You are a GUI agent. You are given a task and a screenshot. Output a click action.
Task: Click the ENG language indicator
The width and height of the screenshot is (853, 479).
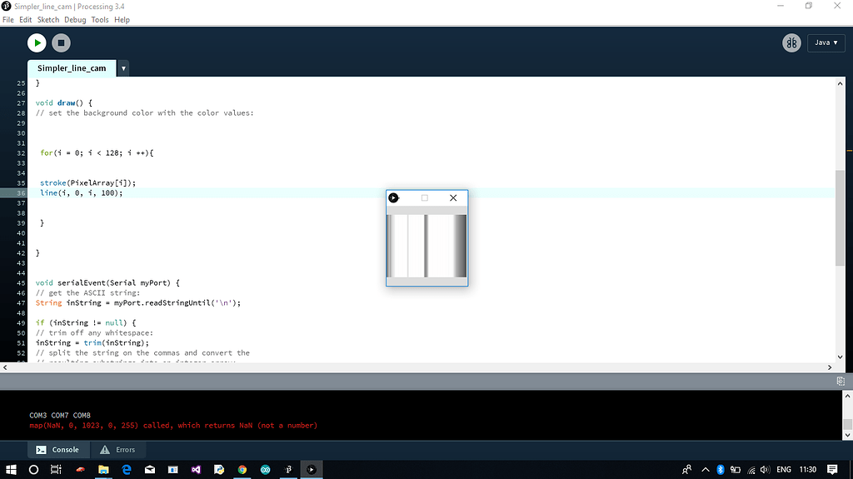[x=784, y=469]
